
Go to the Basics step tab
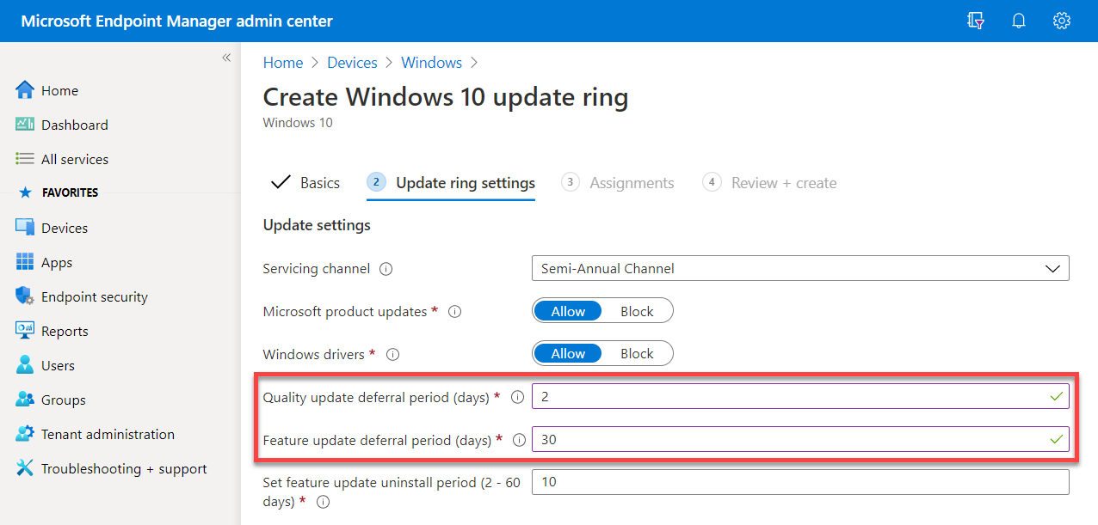click(305, 183)
